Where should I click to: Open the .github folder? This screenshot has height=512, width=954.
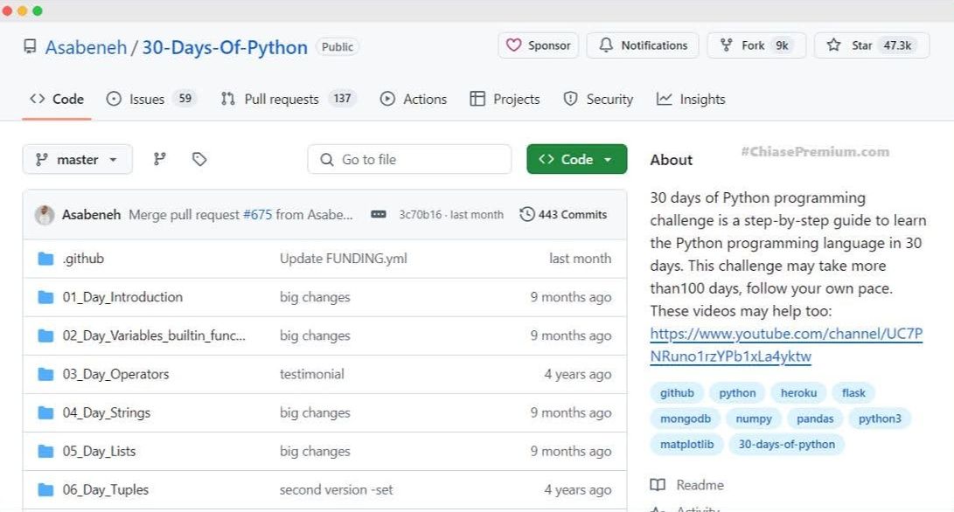click(x=83, y=259)
